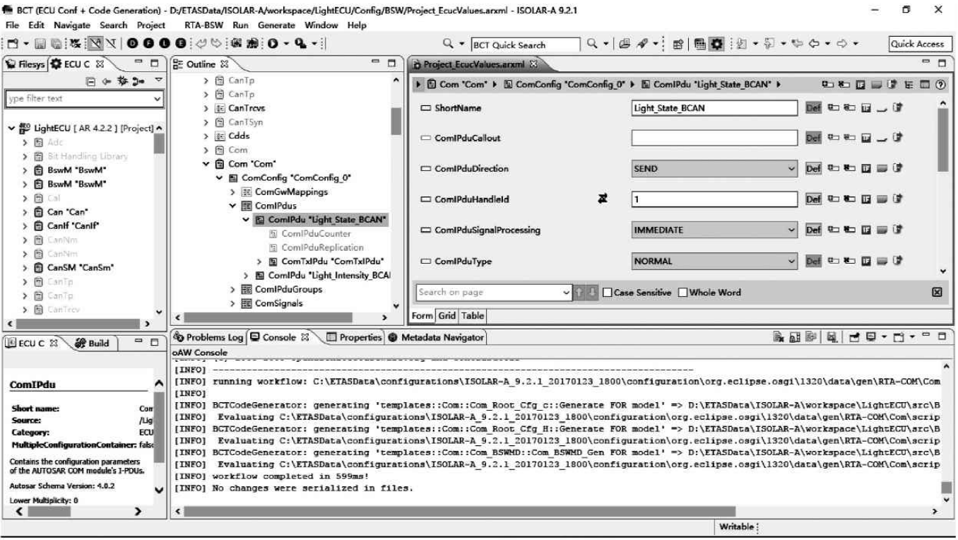958x540 pixels.
Task: Open the Generate menu
Action: tap(276, 25)
